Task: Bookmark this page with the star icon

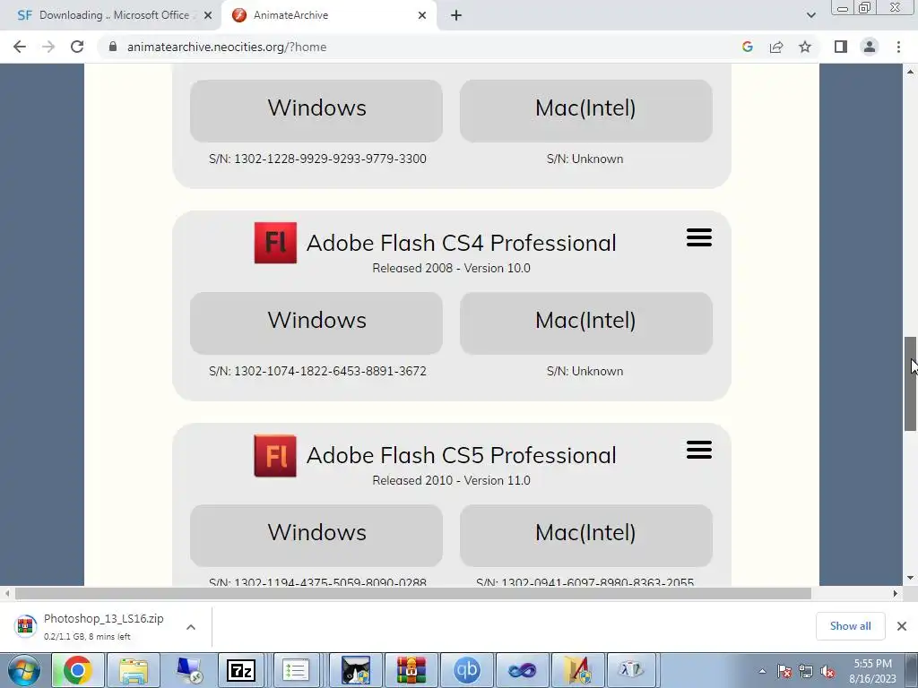Action: pos(805,47)
